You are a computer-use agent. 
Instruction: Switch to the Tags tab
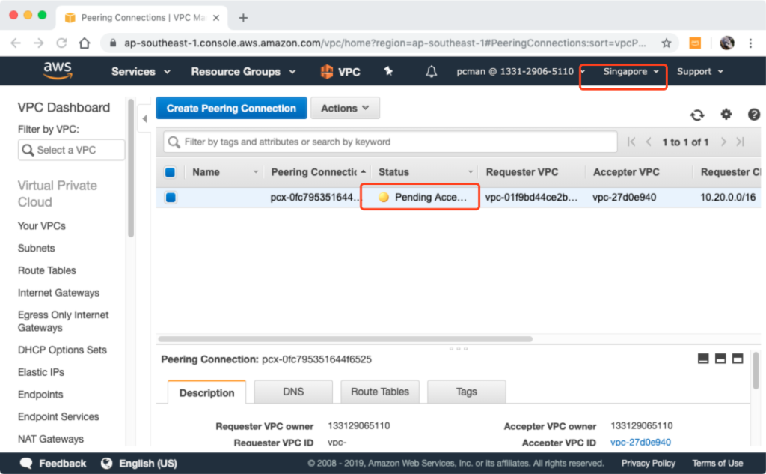(466, 392)
